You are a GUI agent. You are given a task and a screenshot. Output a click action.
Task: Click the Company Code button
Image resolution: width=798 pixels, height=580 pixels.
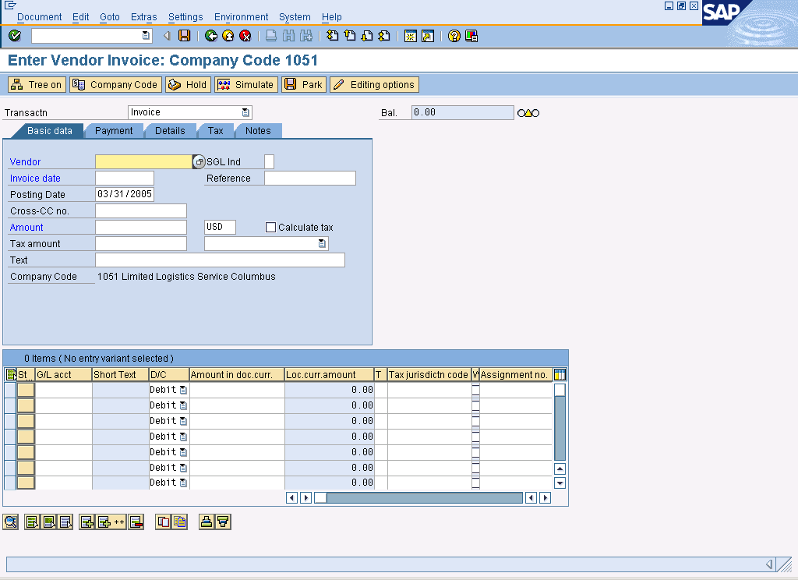[x=115, y=84]
